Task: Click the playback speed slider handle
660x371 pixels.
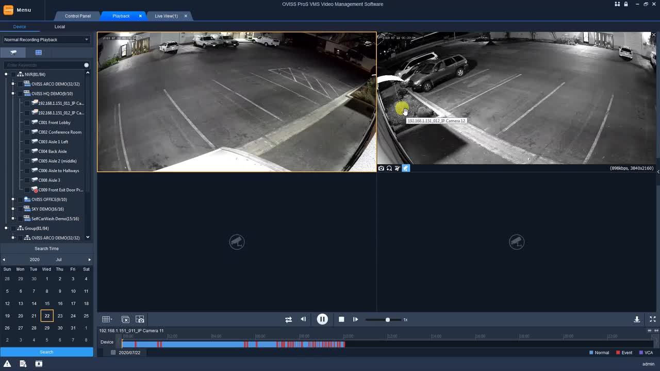Action: (388, 319)
